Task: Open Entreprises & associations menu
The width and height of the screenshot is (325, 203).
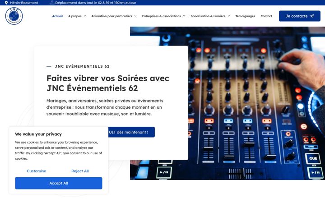Action: (x=161, y=16)
